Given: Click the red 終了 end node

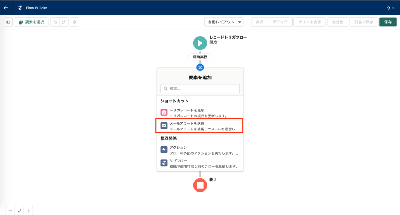Looking at the screenshot, I should click(x=200, y=185).
